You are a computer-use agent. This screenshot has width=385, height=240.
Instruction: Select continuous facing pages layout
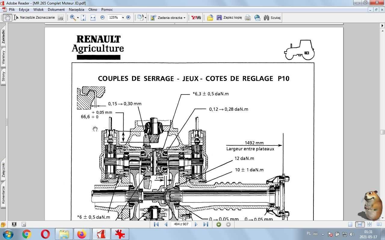(370, 224)
